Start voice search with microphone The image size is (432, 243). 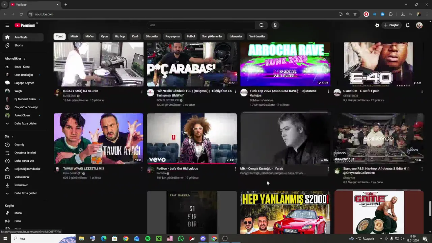pos(275,25)
